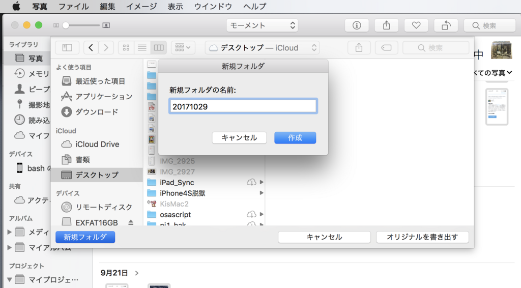Select iCloud Drive in sidebar
This screenshot has width=521, height=288.
tap(97, 144)
